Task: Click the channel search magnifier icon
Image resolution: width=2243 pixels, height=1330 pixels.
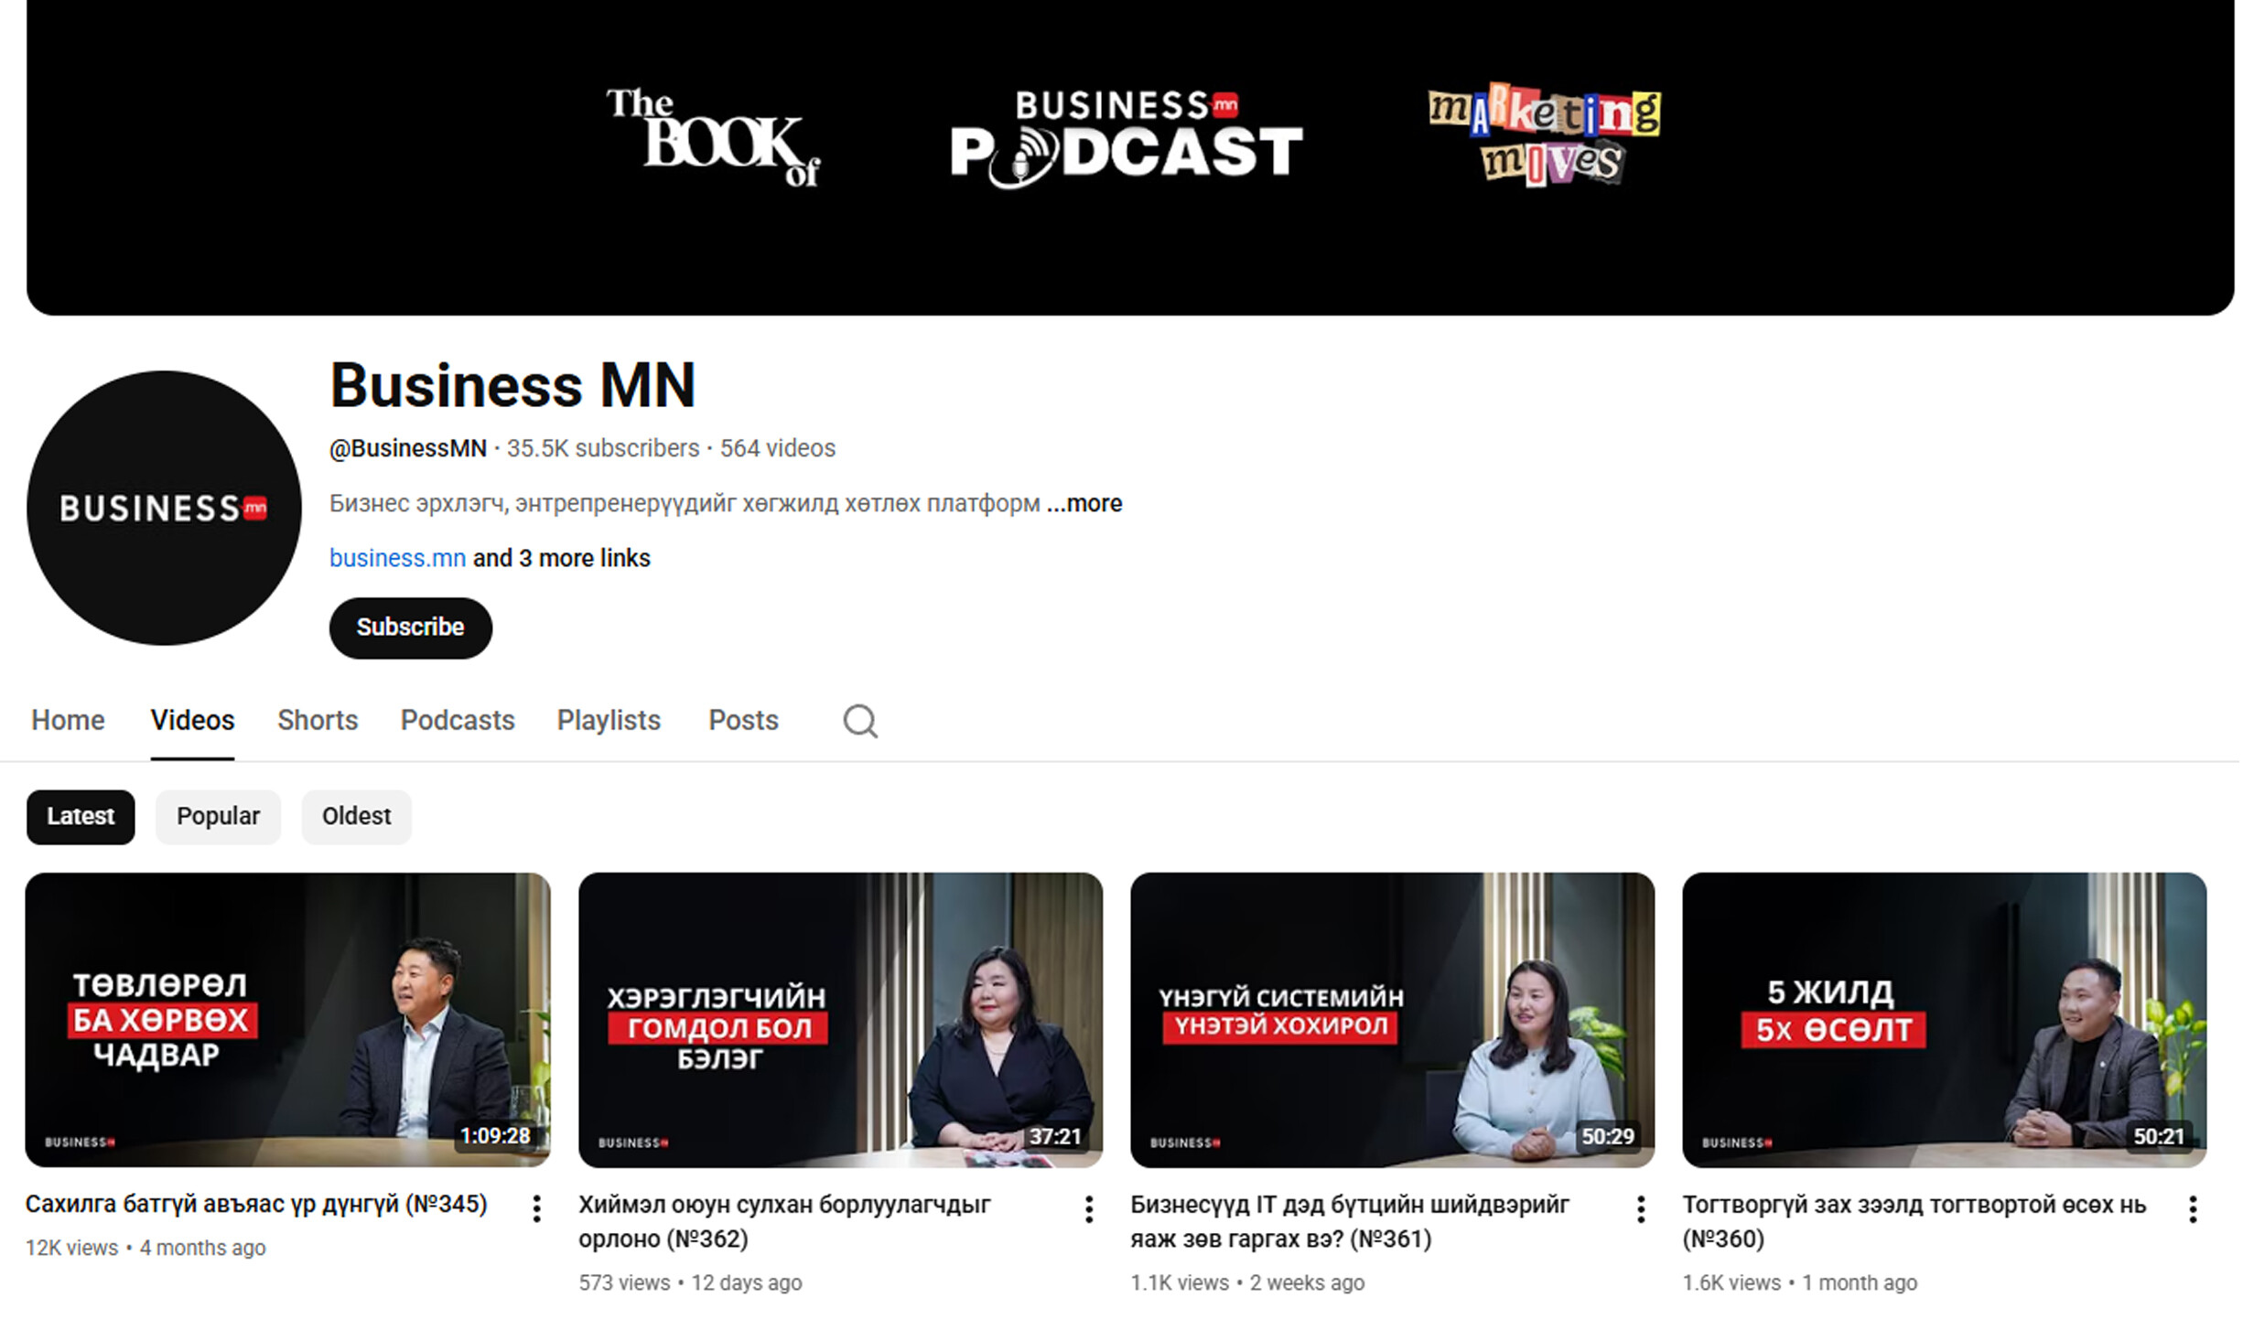Action: pyautogui.click(x=859, y=721)
